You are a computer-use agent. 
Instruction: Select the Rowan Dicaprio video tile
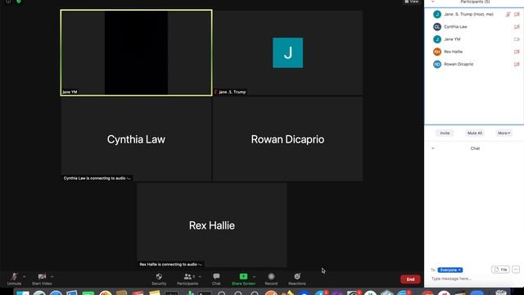pyautogui.click(x=287, y=139)
